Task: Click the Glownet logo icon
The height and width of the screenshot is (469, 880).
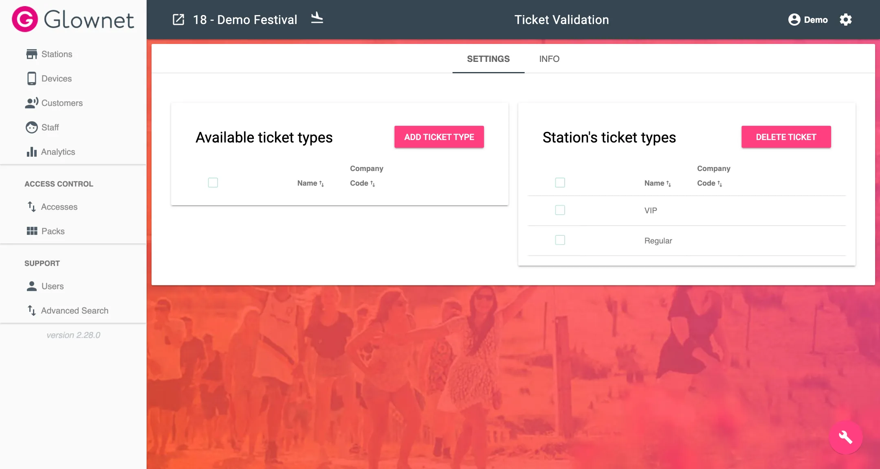Action: tap(25, 19)
